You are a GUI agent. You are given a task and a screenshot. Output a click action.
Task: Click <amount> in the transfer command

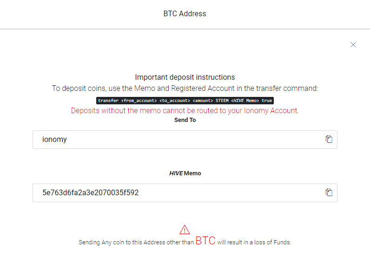pyautogui.click(x=203, y=101)
